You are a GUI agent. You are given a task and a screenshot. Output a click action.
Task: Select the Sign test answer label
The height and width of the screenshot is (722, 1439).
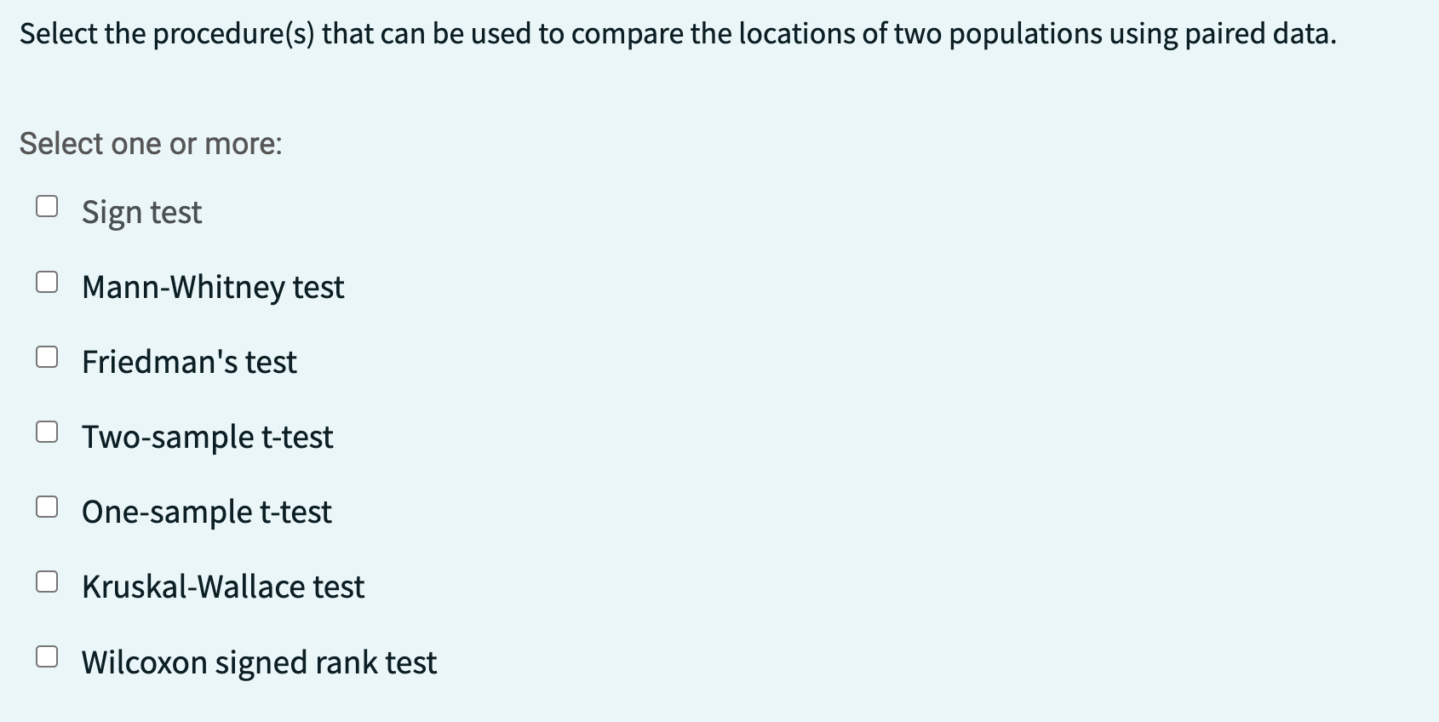click(x=141, y=211)
